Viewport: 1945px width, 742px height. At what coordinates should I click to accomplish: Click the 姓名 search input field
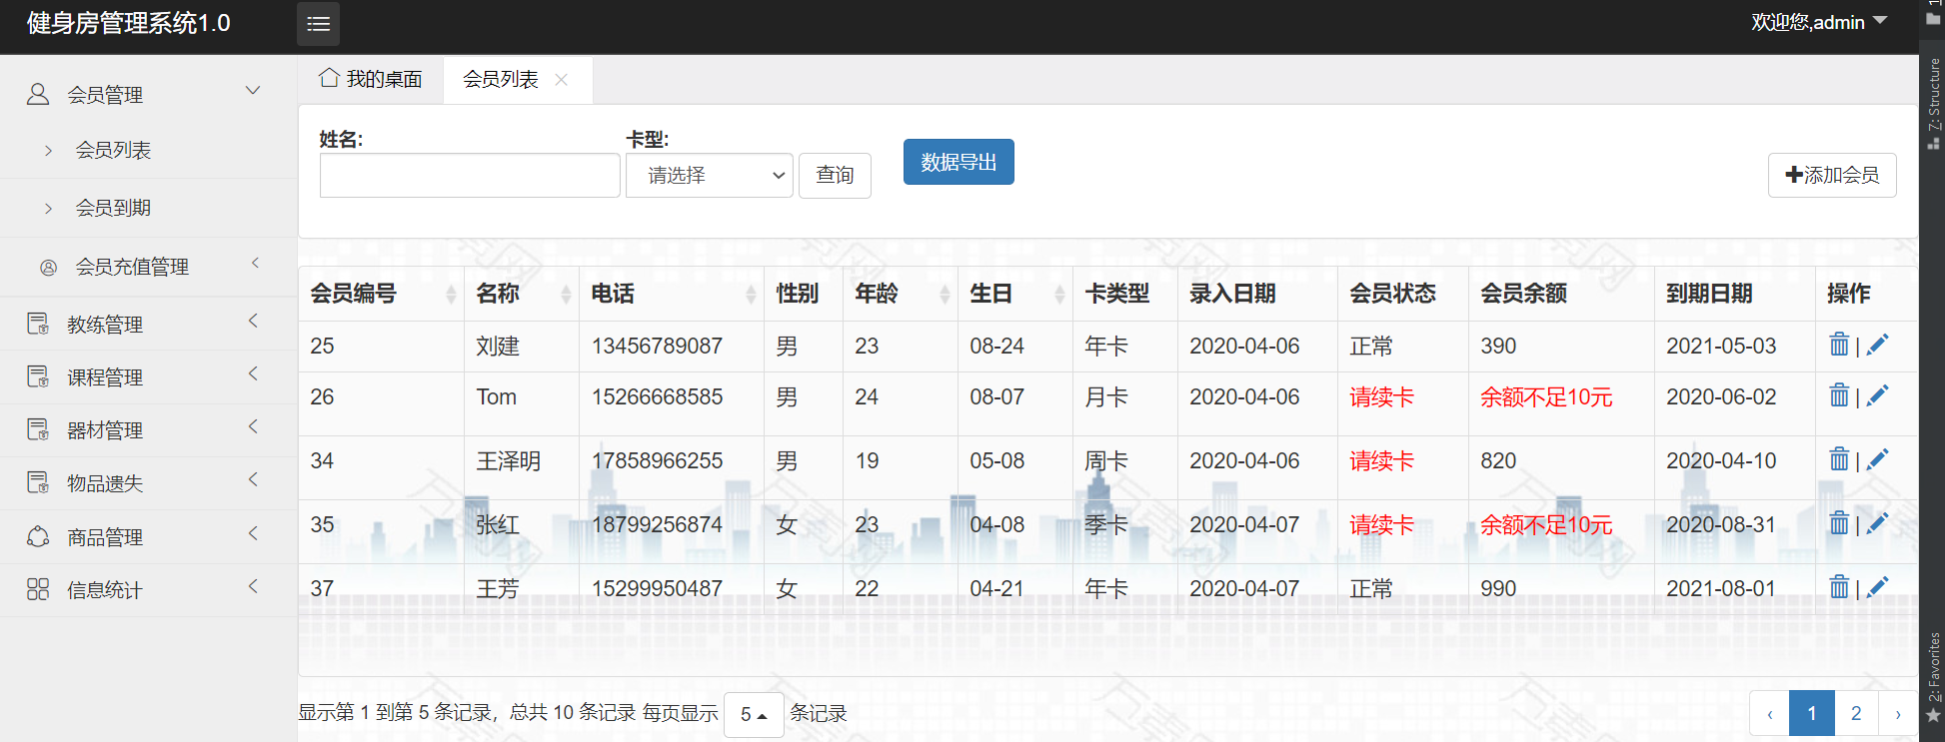pos(469,176)
